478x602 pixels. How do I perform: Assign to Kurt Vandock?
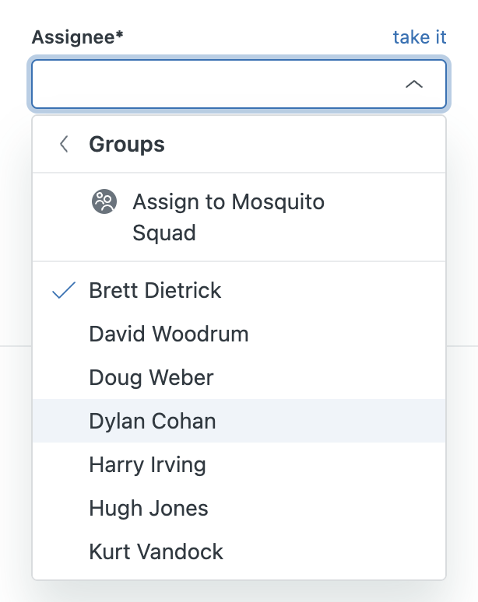156,552
